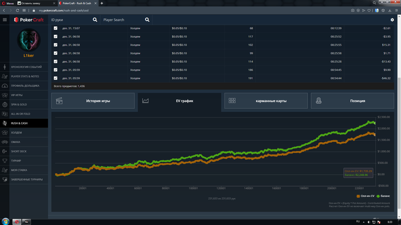
Task: Uncheck session row with result $15.31
Action: pyautogui.click(x=56, y=45)
